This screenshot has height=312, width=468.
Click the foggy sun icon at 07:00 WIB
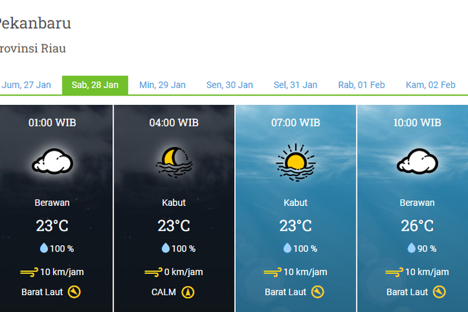point(296,160)
